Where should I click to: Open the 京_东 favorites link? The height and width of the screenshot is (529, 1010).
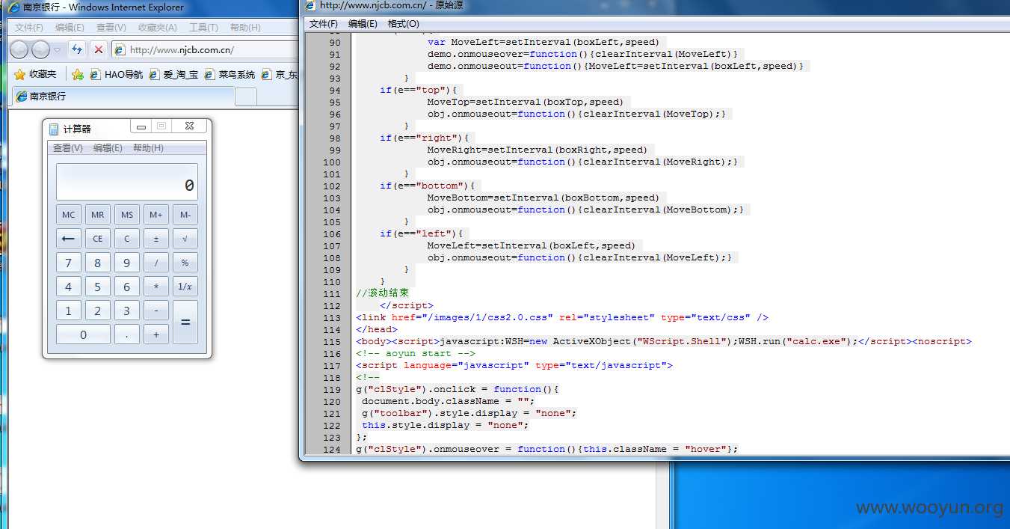tap(280, 74)
